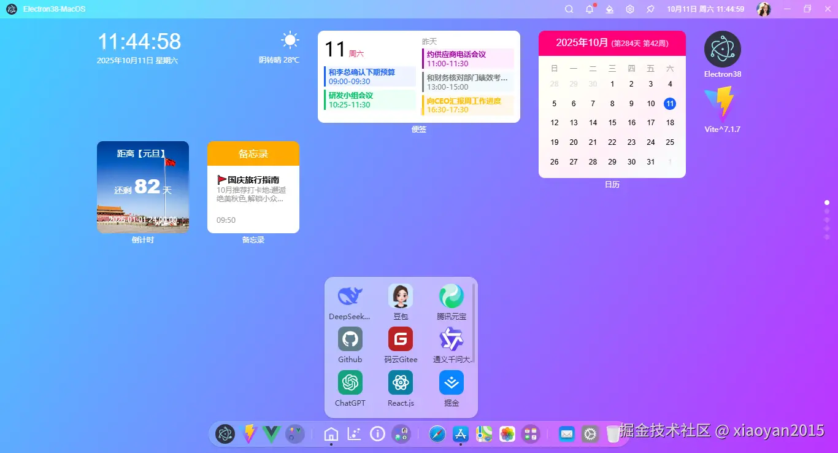838x453 pixels.
Task: Open the 元旦 countdown widget
Action: coord(143,187)
